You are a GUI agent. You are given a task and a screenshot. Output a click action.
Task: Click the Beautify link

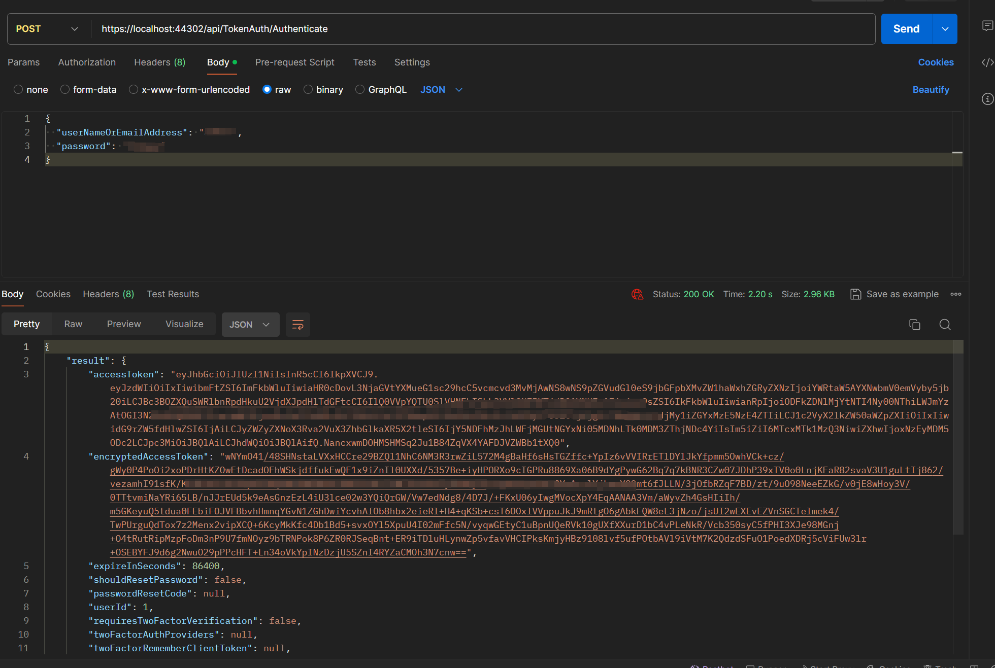click(x=931, y=90)
